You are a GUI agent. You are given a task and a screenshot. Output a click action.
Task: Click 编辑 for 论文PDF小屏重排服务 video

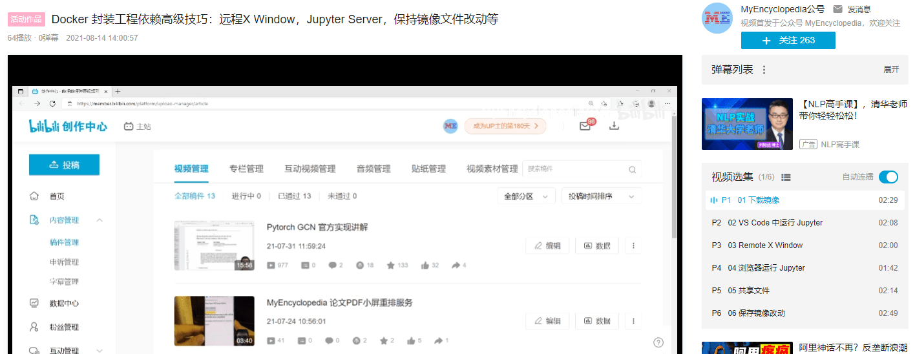coord(547,321)
